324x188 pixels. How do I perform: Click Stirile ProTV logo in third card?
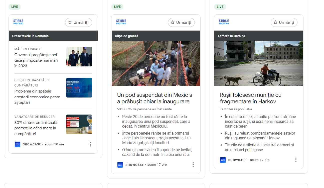[224, 22]
